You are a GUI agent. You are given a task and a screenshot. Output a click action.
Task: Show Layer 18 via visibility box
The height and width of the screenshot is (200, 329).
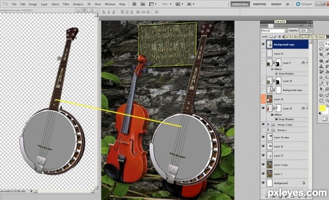pyautogui.click(x=263, y=81)
